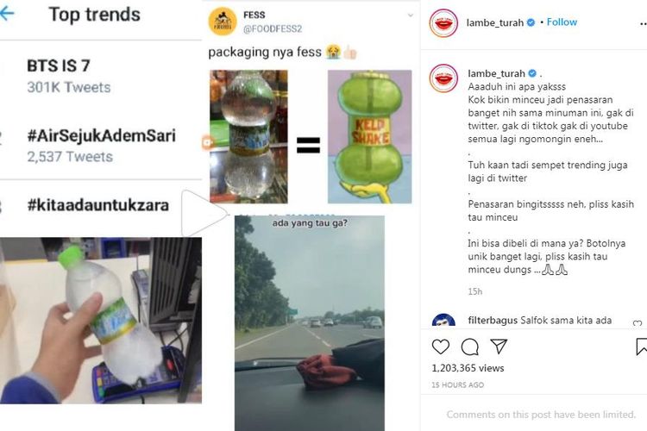This screenshot has height=431, width=647.
Task: Open comments with speech bubble icon
Action: 469,347
